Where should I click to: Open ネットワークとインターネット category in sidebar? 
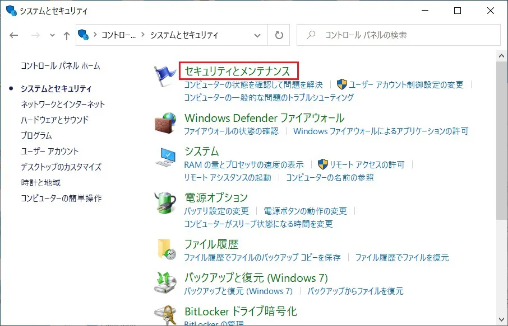pos(63,105)
